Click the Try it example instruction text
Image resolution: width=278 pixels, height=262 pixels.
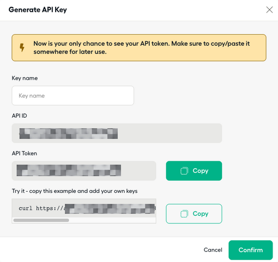75,191
